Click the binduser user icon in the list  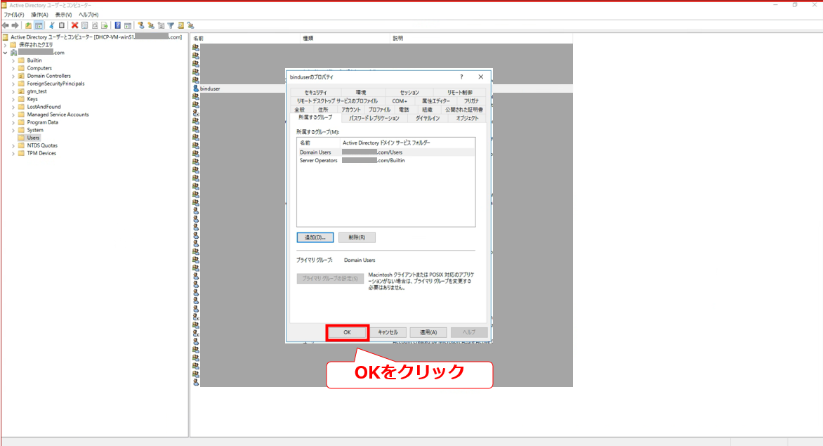196,88
